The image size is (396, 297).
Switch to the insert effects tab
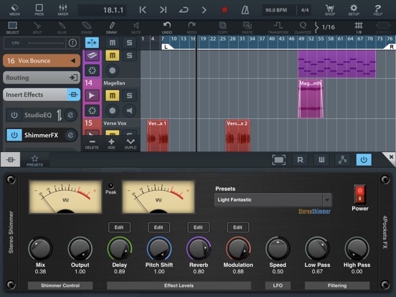click(10, 160)
